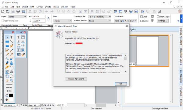Click OK in About dialog

pos(121,84)
